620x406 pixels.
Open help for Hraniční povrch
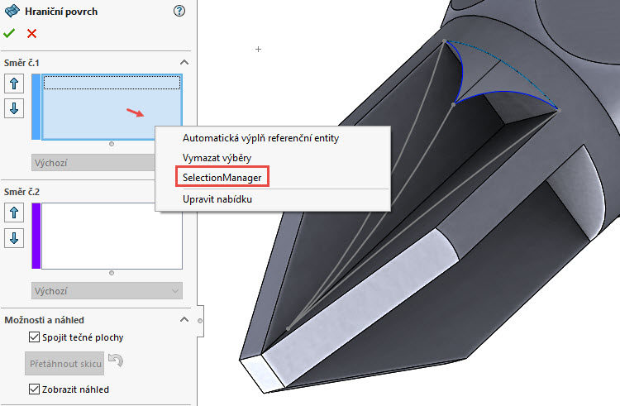(179, 11)
